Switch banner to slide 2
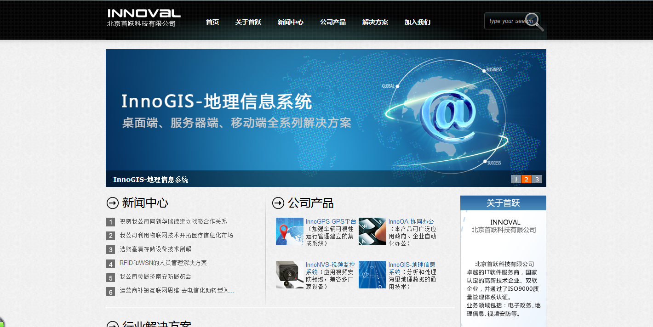Screen dimensions: 653x327 click(x=527, y=179)
